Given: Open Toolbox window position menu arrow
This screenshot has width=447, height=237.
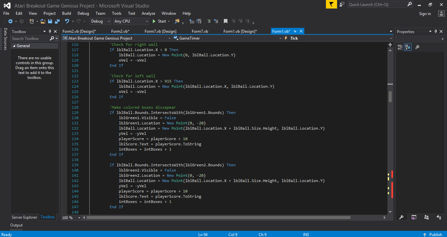Looking at the screenshot, I should 45,31.
